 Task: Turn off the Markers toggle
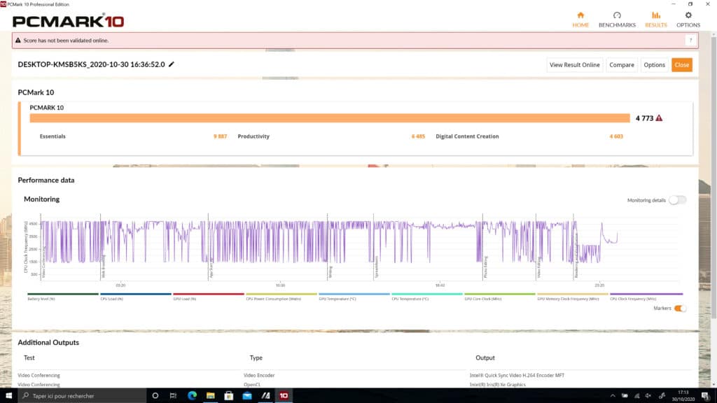click(680, 309)
